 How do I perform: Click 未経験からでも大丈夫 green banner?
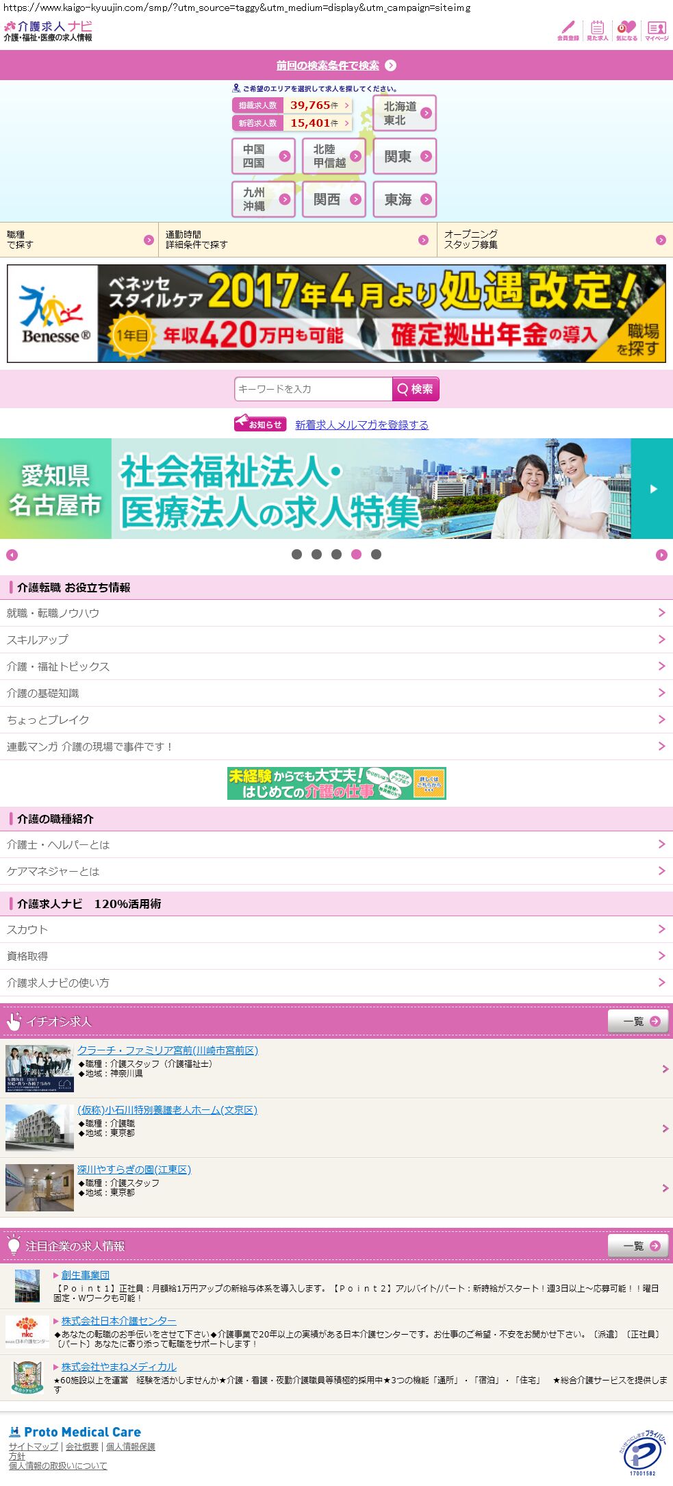pos(337,783)
